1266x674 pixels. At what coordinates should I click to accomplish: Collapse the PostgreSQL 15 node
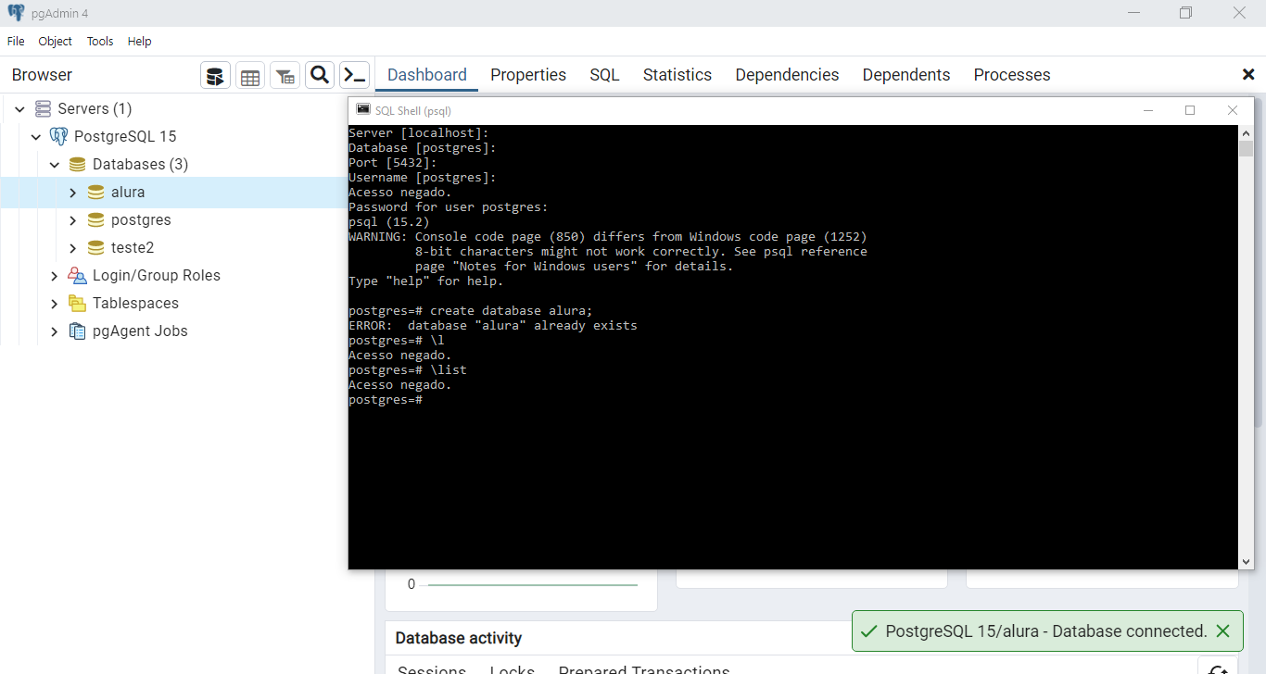click(36, 137)
